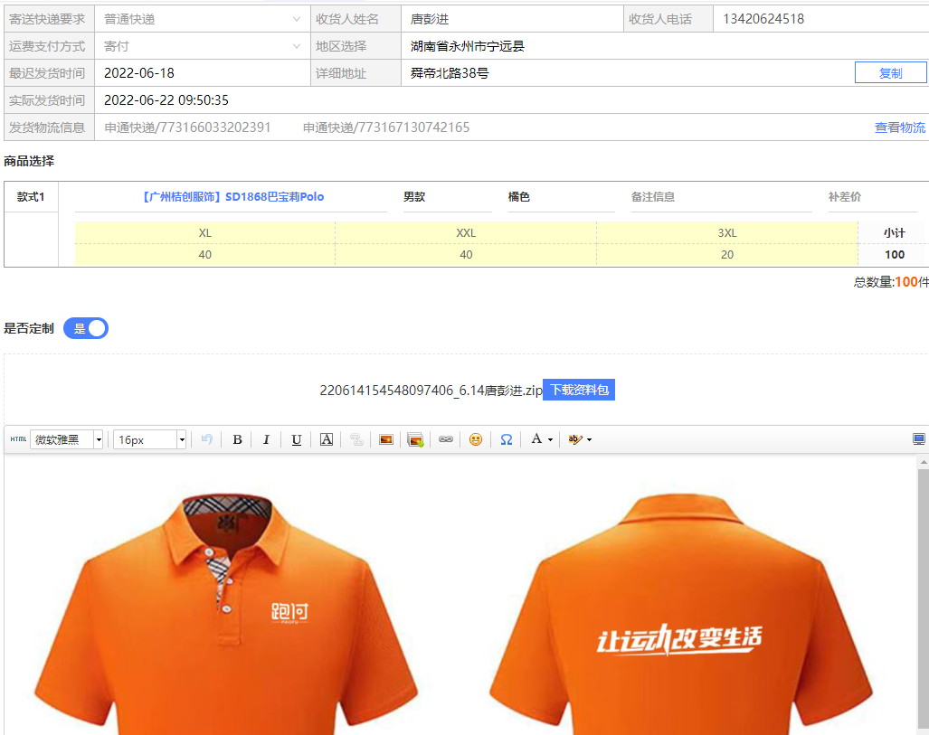The width and height of the screenshot is (929, 735).
Task: Click the 地区选择 field 湖南省永州市宁远县
Action: 665,46
